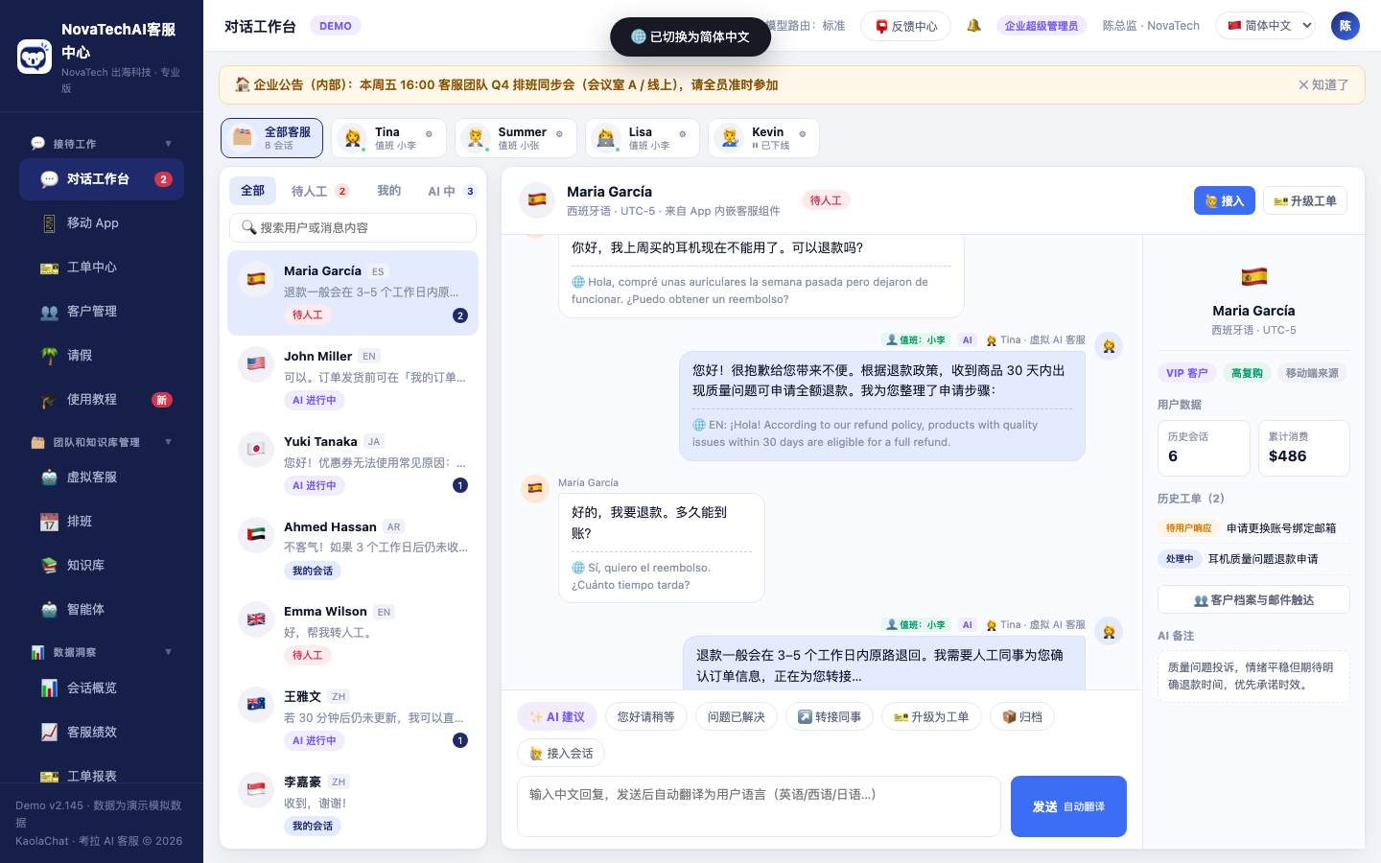Open settings gear on Tina's agent card
This screenshot has height=863, width=1381.
(x=429, y=134)
